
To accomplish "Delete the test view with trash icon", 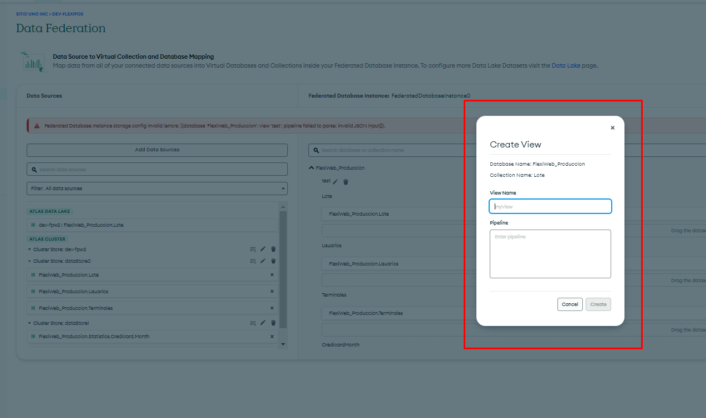I will pyautogui.click(x=346, y=182).
